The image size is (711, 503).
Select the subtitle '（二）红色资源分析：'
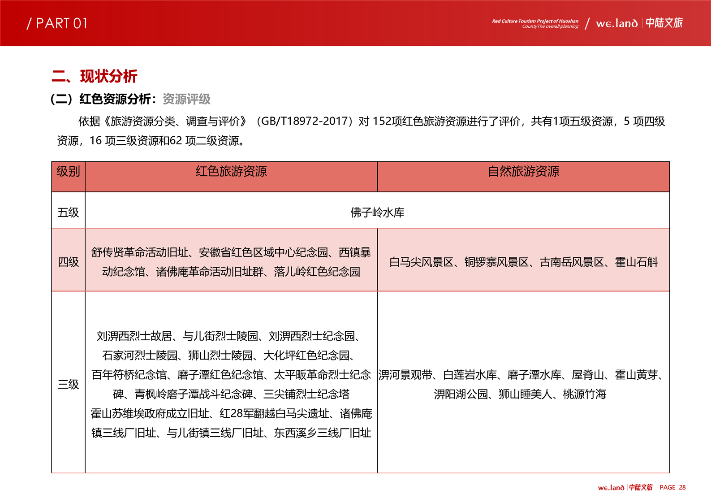[x=104, y=99]
